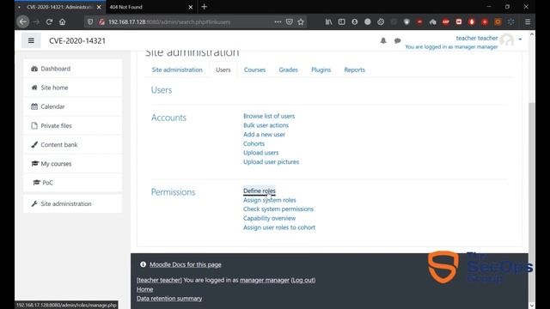Toggle the Moodle side panel hamburger

coord(31,40)
